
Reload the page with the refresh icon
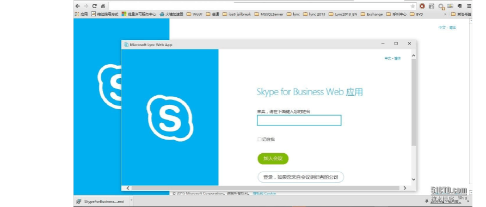coord(95,6)
